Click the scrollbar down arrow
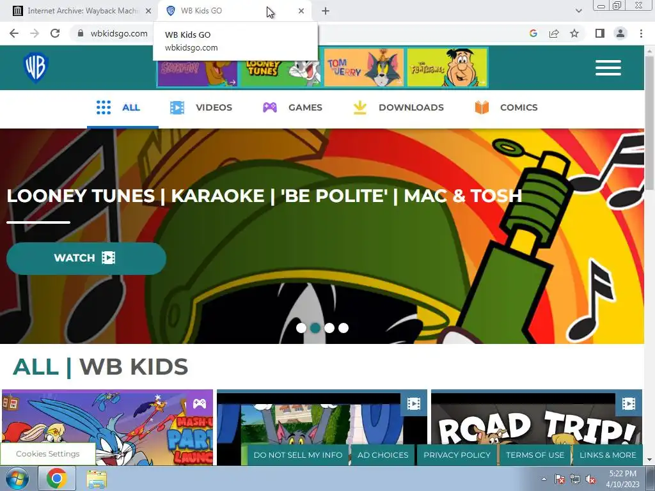 (x=650, y=460)
